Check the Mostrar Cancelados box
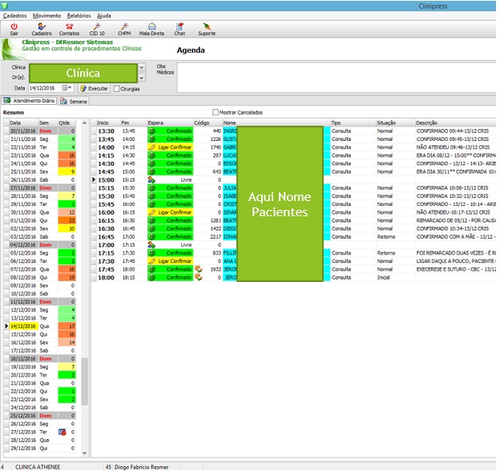This screenshot has width=500, height=471. [216, 112]
